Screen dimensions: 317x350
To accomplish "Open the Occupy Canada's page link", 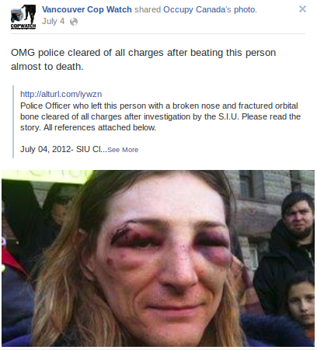I will click(x=197, y=9).
